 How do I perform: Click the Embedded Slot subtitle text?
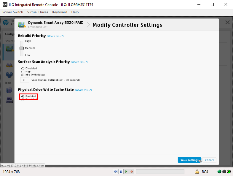[38, 27]
